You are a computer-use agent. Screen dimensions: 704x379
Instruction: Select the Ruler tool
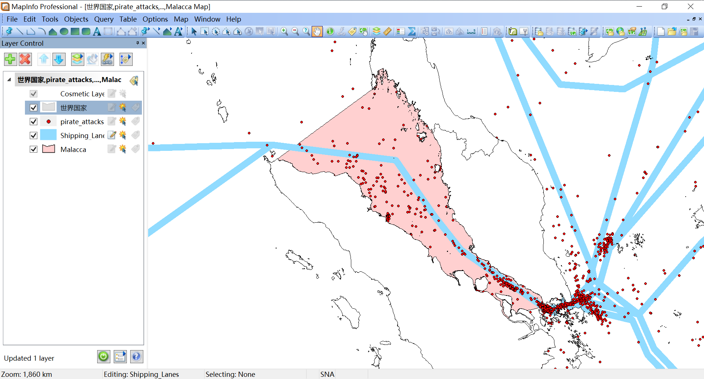[x=388, y=31]
